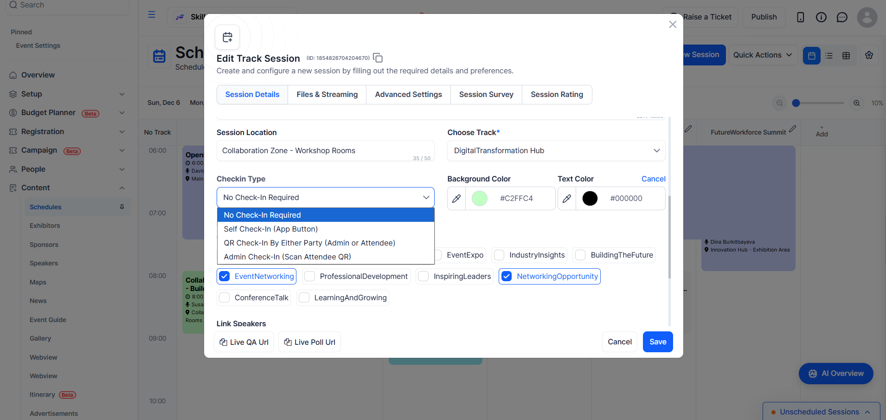Open the chat message icon

(x=842, y=17)
